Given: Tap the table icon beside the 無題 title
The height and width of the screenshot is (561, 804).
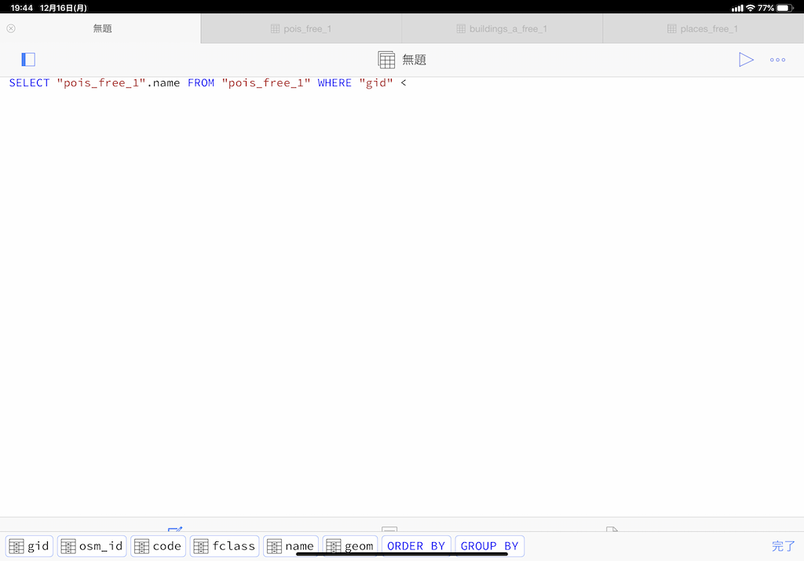Looking at the screenshot, I should pyautogui.click(x=386, y=60).
